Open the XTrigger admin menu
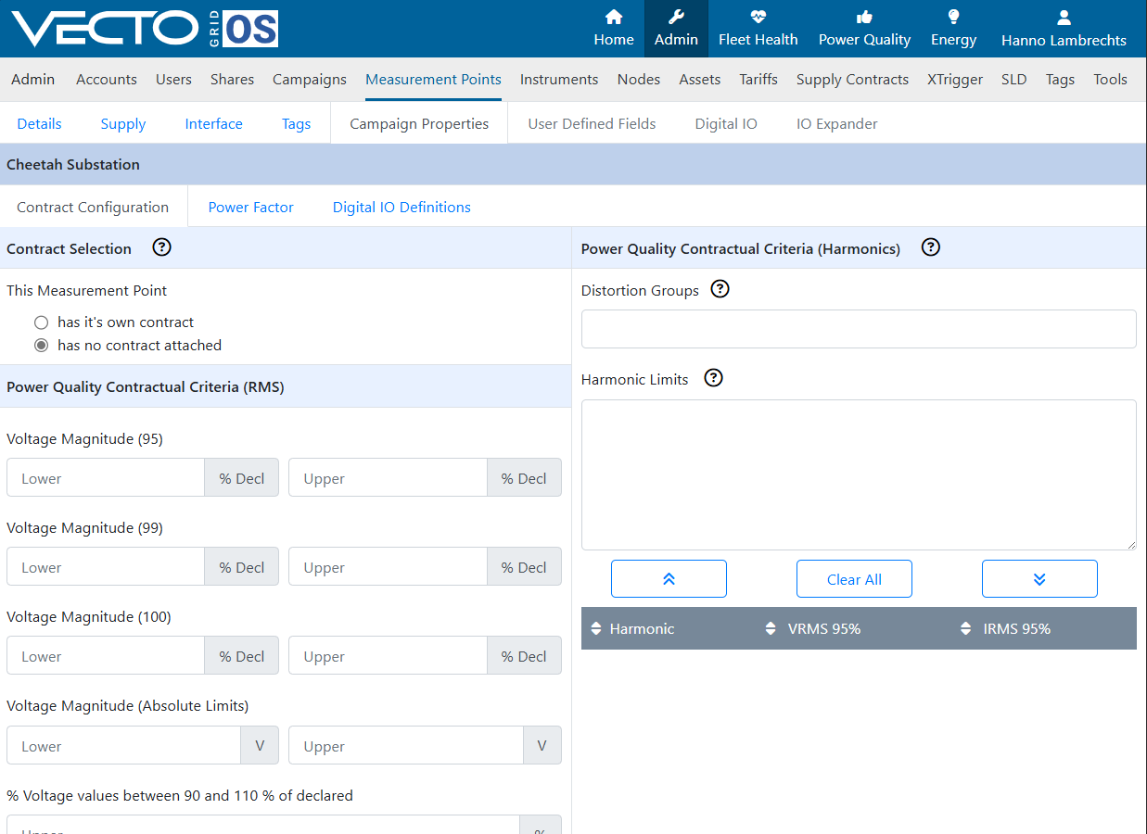 (x=955, y=80)
